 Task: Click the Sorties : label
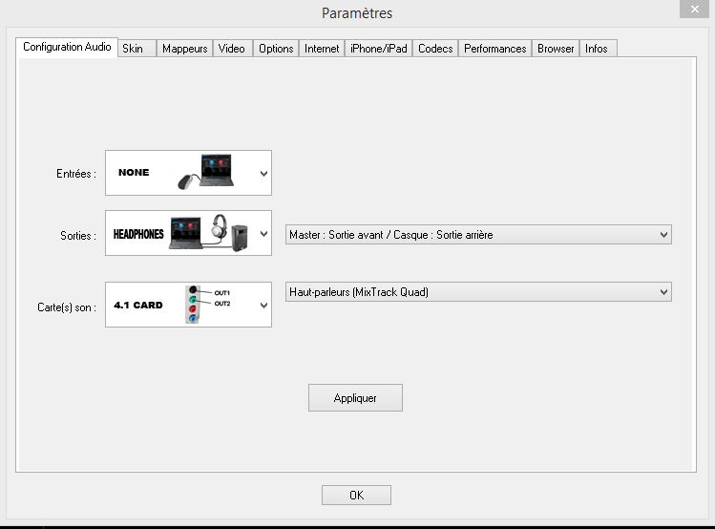click(78, 236)
